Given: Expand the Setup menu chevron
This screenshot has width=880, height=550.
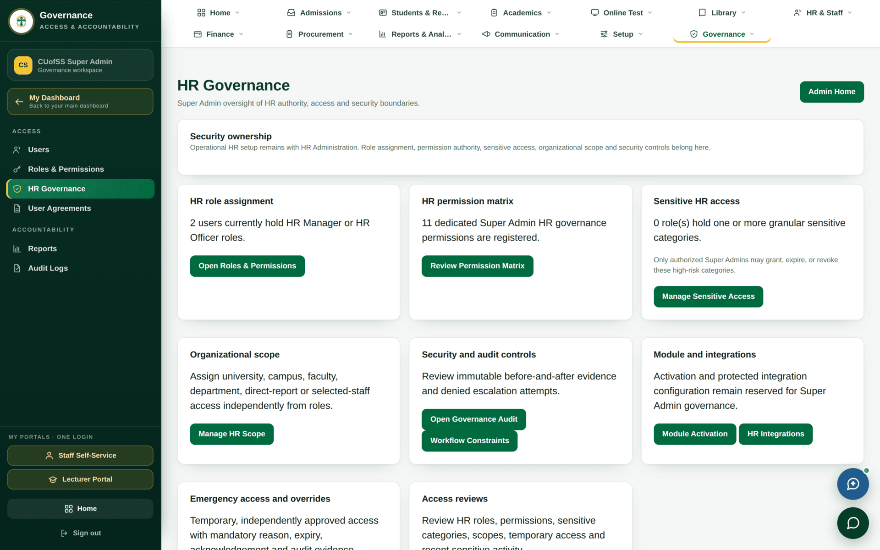Looking at the screenshot, I should click(641, 34).
